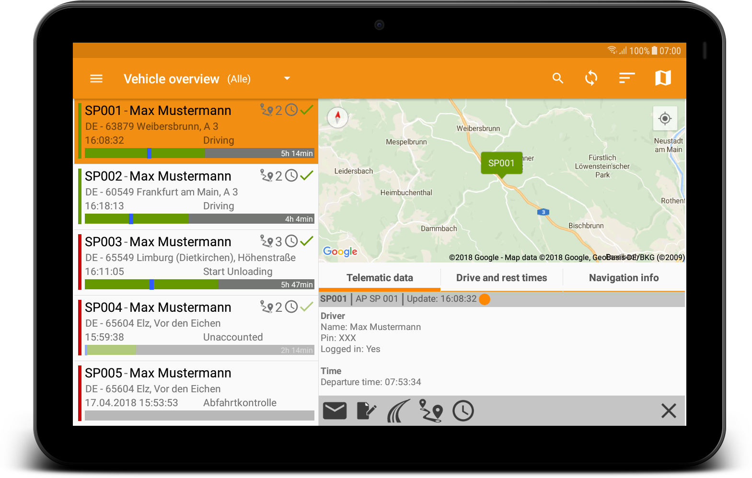Click the clock icon on SP003 row
The image size is (752, 478).
point(291,241)
